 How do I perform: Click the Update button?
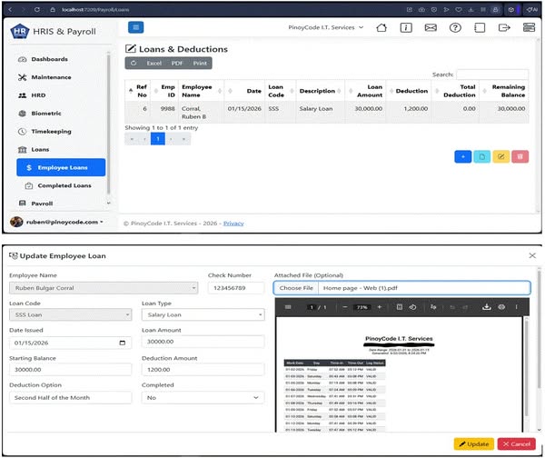pyautogui.click(x=474, y=444)
